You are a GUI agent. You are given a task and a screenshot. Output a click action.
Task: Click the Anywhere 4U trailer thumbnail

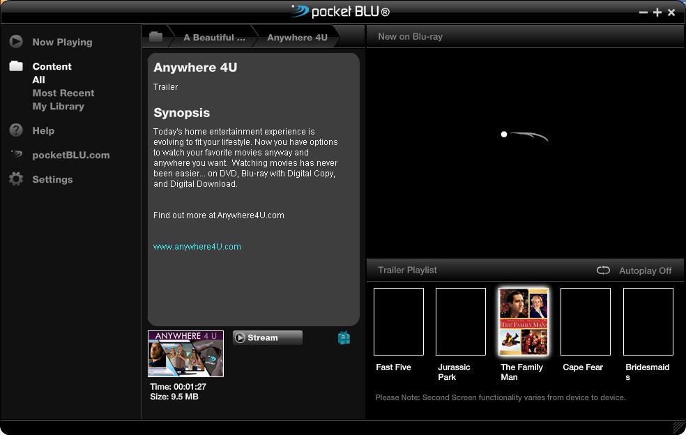coord(185,353)
